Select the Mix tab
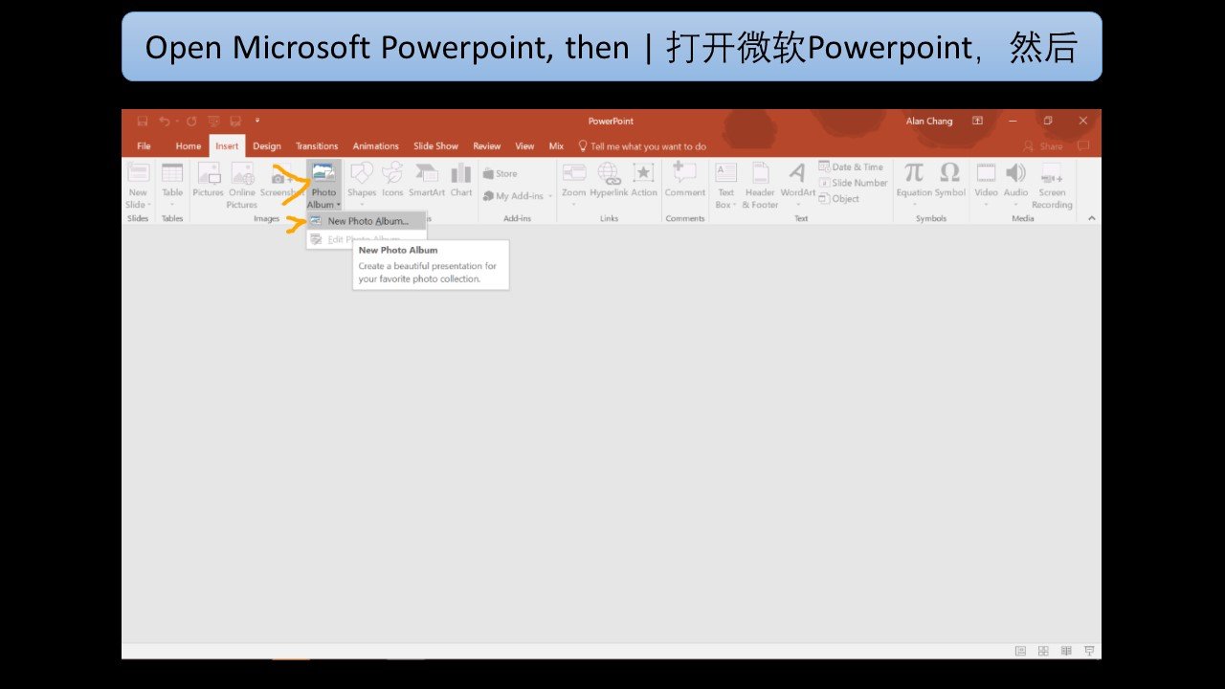This screenshot has height=689, width=1225. (556, 146)
